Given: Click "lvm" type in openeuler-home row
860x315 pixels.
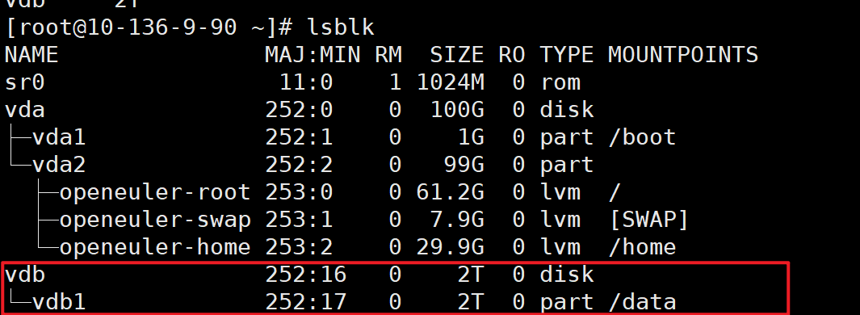Looking at the screenshot, I should (x=560, y=247).
